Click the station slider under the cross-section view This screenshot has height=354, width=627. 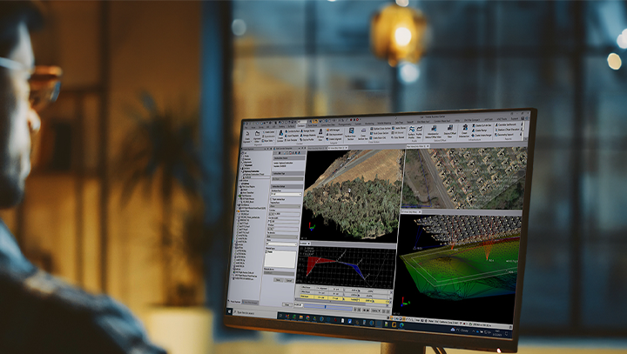point(328,307)
